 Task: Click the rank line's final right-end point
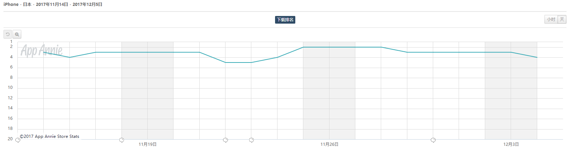tap(537, 57)
